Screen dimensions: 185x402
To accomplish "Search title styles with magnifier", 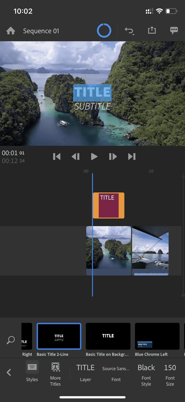I will (11, 340).
